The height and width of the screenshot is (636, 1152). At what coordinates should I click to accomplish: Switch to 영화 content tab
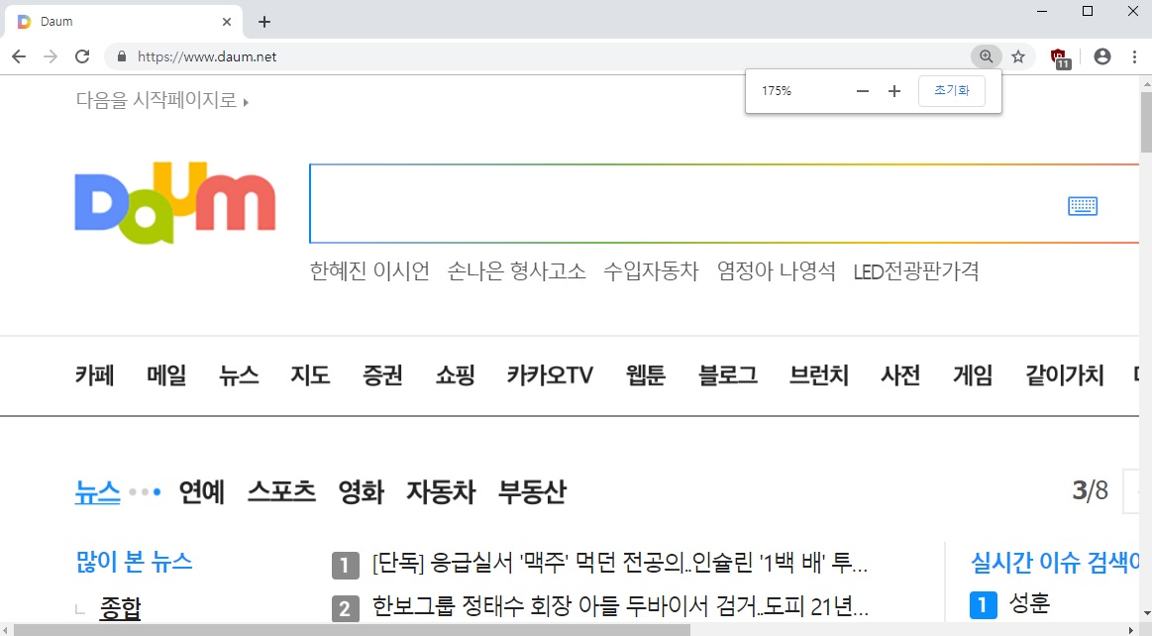click(361, 491)
